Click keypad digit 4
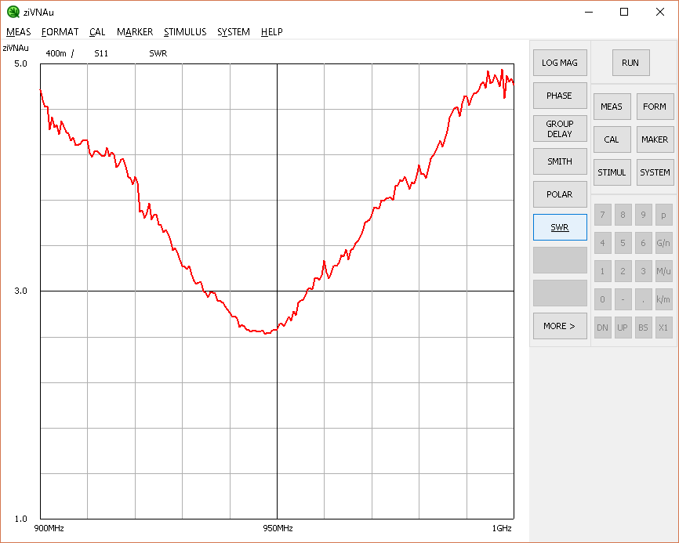The image size is (679, 543). coord(602,243)
